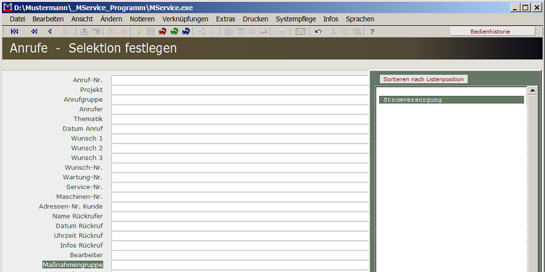Open the Extras menu

point(226,19)
